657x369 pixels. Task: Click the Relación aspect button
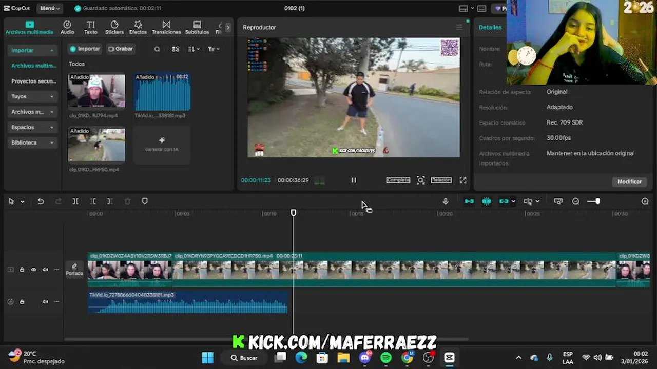click(x=441, y=180)
